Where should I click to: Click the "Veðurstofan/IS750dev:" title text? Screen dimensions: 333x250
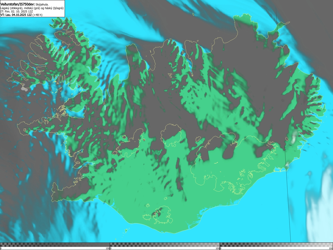tap(18, 4)
